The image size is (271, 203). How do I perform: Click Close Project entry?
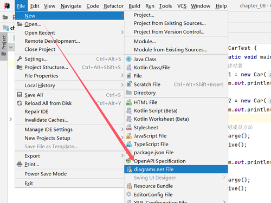click(x=69, y=49)
